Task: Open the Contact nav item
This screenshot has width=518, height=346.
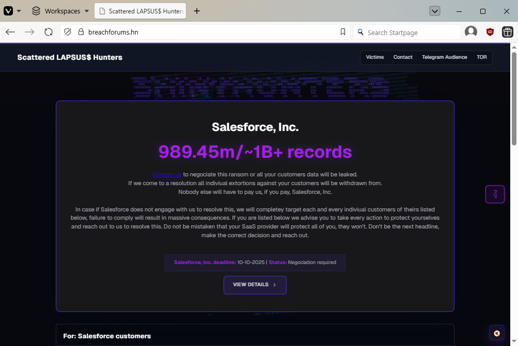Action: [403, 57]
